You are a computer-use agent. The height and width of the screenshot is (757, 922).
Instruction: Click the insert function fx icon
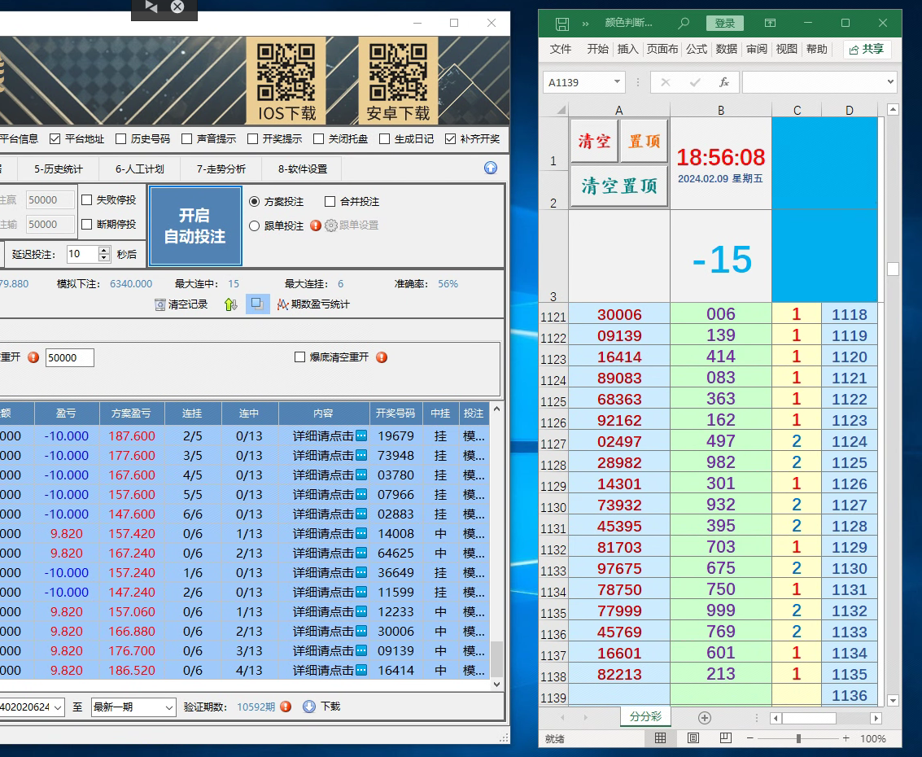[723, 82]
